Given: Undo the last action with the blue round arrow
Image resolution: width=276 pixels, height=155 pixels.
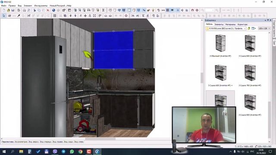Looking at the screenshot, I should click(x=53, y=10).
